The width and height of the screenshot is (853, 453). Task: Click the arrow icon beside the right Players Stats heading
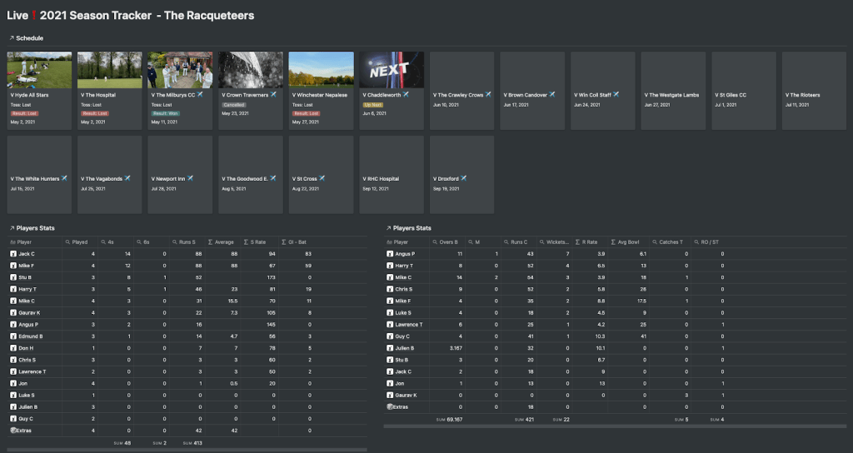tap(388, 227)
